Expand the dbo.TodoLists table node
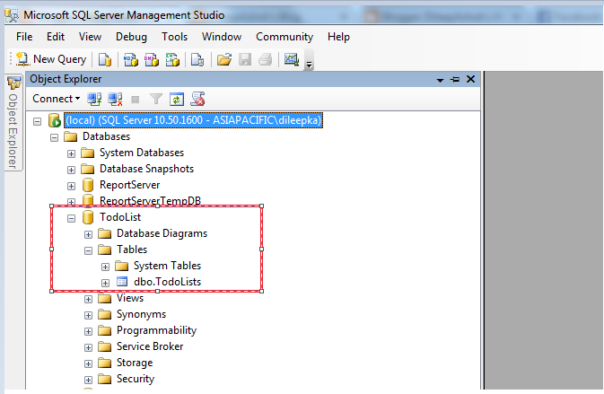This screenshot has width=604, height=394. [x=105, y=283]
